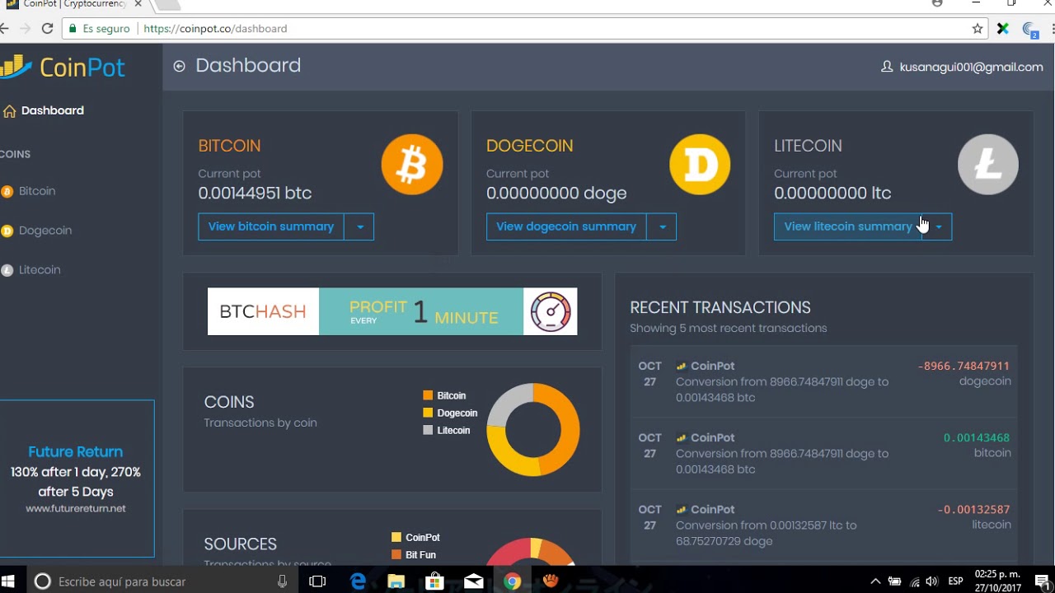Open Google Chrome from the taskbar
This screenshot has height=593, width=1055.
click(513, 581)
